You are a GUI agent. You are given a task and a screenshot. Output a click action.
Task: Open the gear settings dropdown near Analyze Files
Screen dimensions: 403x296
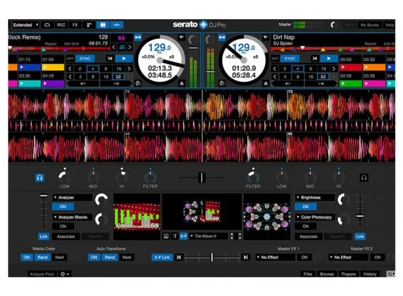65,274
